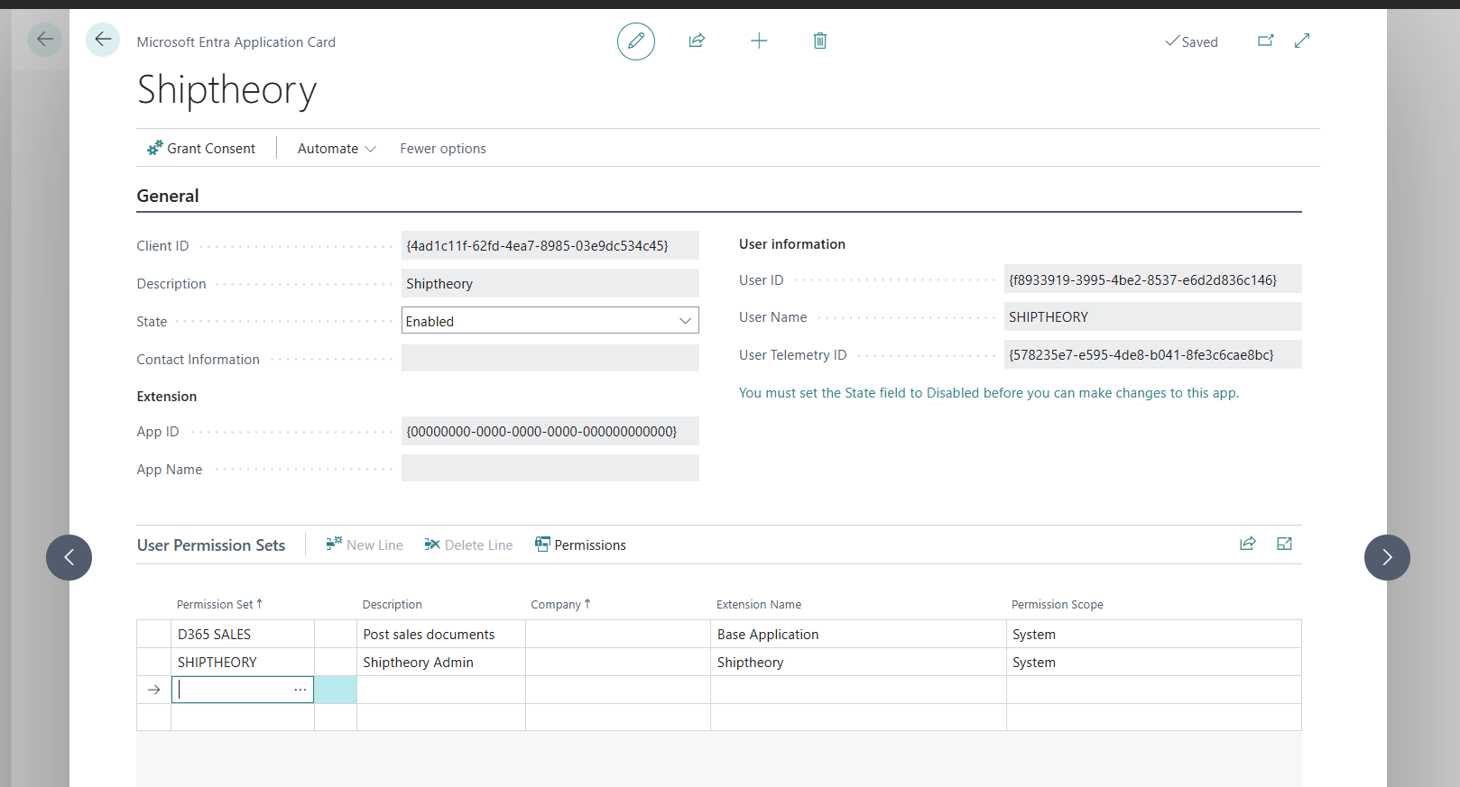
Task: Sort by the Company column header
Action: (x=560, y=604)
